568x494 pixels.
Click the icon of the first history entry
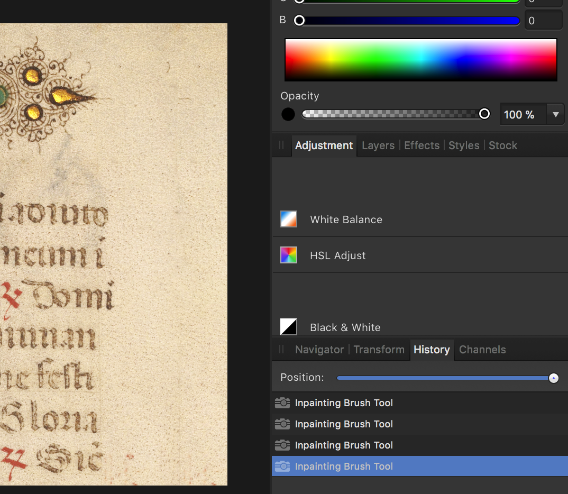coord(282,402)
